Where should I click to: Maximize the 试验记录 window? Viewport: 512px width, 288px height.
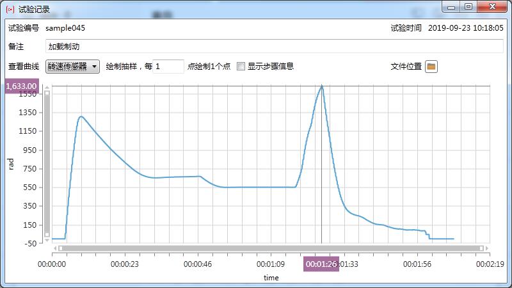(468, 7)
